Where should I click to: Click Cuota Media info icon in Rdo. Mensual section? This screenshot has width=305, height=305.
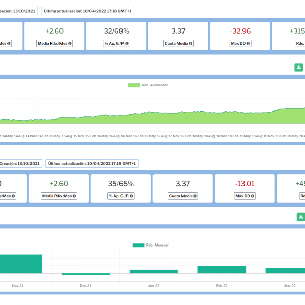tap(195, 196)
